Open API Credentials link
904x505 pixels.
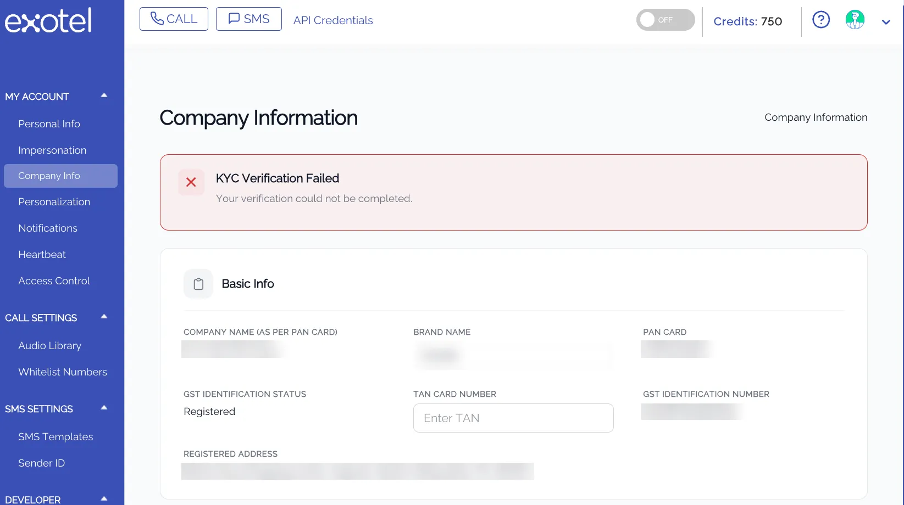point(333,20)
